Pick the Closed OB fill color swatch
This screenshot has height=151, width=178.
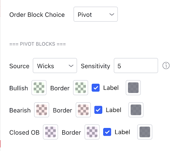(x=50, y=132)
